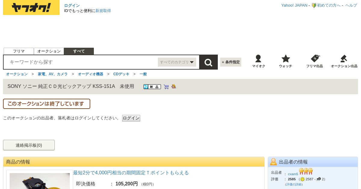Open the ヤフオク! logo home page
This screenshot has height=189, width=361.
tap(31, 7)
